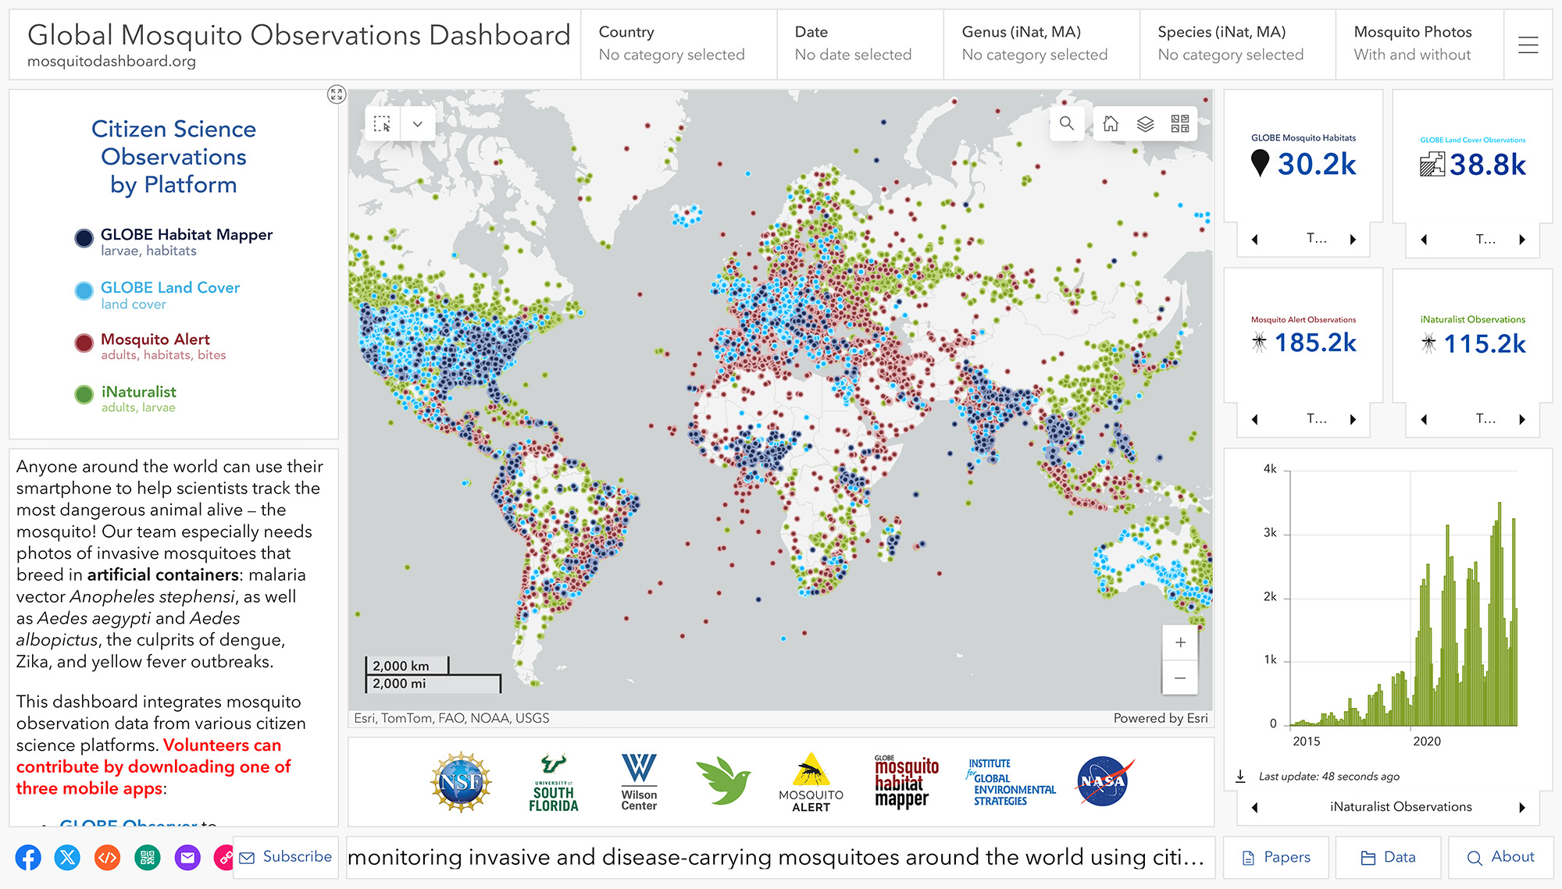Screen dimensions: 1562x889
Task: Open the mosquitodashboard.org link
Action: 112,61
